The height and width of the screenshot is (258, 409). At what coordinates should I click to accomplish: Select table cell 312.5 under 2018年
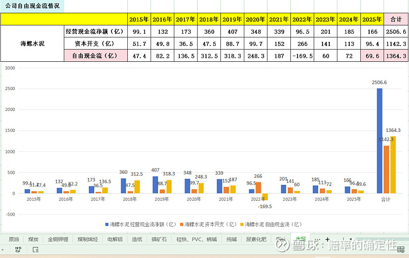coord(209,56)
